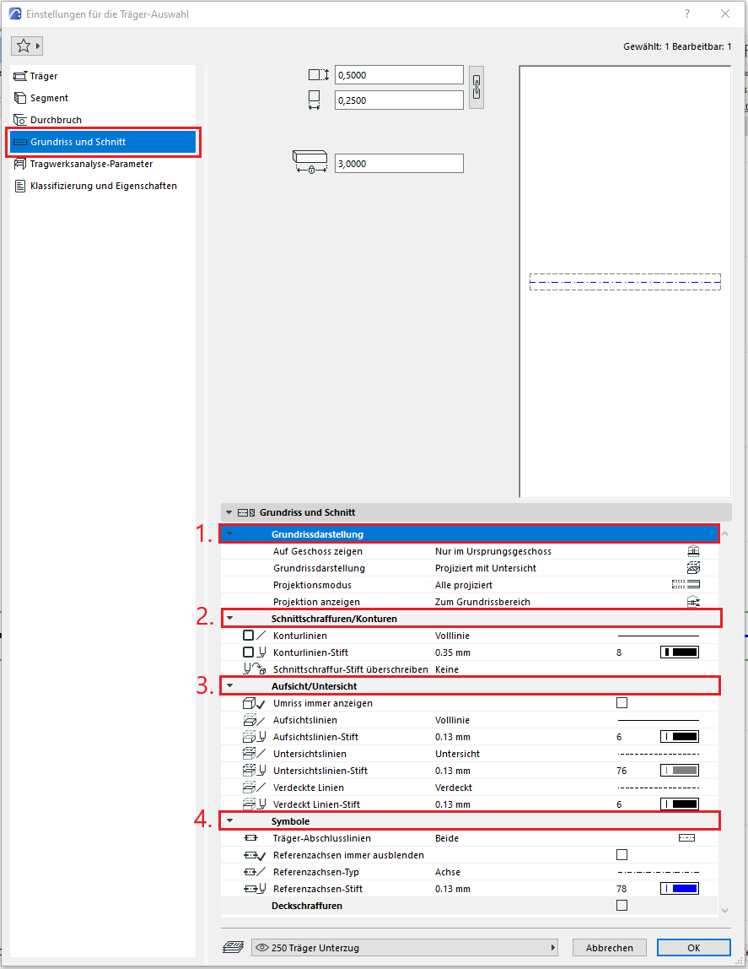Click the beam length field showing 3,0000
This screenshot has height=969, width=748.
tap(399, 164)
